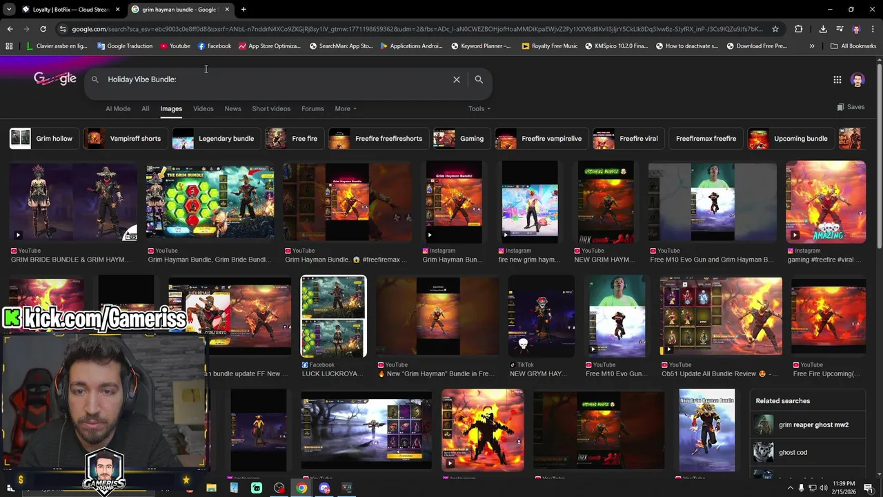
Task: Open the GRIM BRIDE BUNDLE image result
Action: pyautogui.click(x=73, y=202)
